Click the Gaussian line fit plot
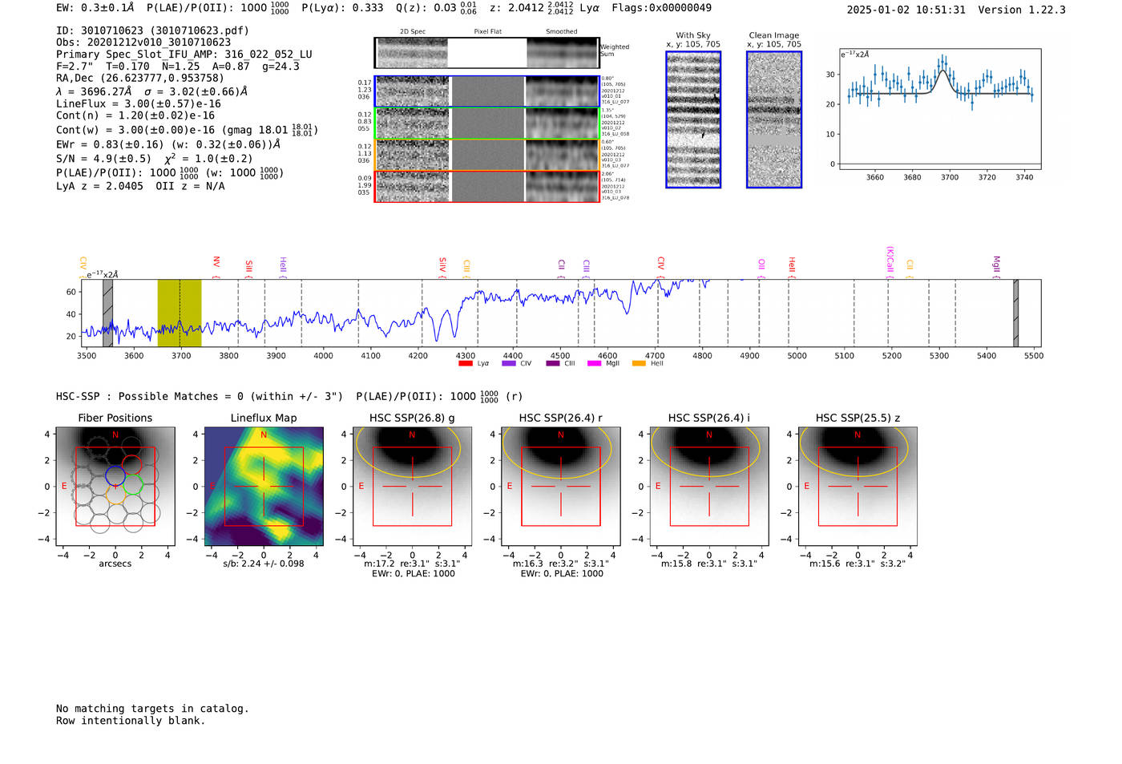1122x764 pixels. pyautogui.click(x=940, y=110)
